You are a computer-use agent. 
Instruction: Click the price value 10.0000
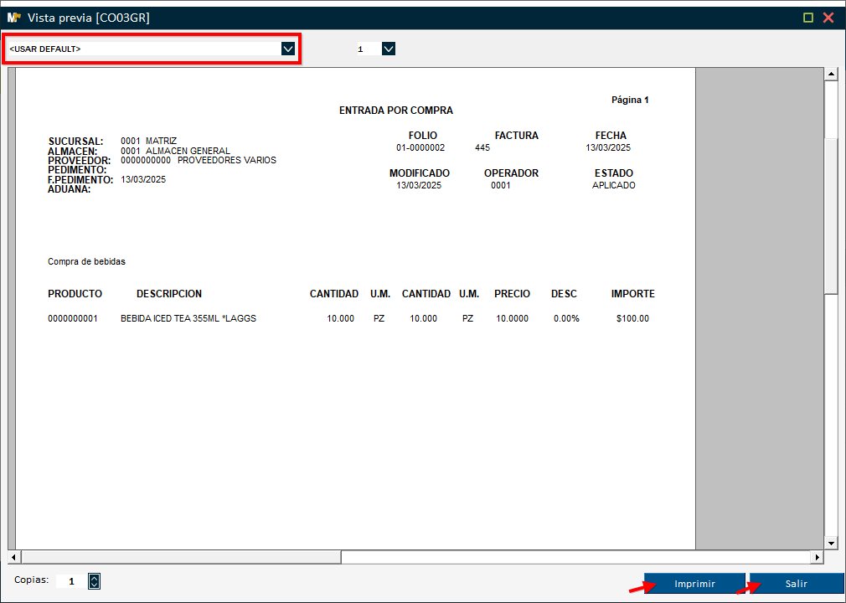pyautogui.click(x=512, y=319)
